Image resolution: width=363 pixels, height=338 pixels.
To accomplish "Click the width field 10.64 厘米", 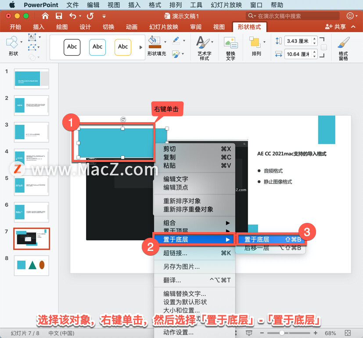I will pos(298,54).
